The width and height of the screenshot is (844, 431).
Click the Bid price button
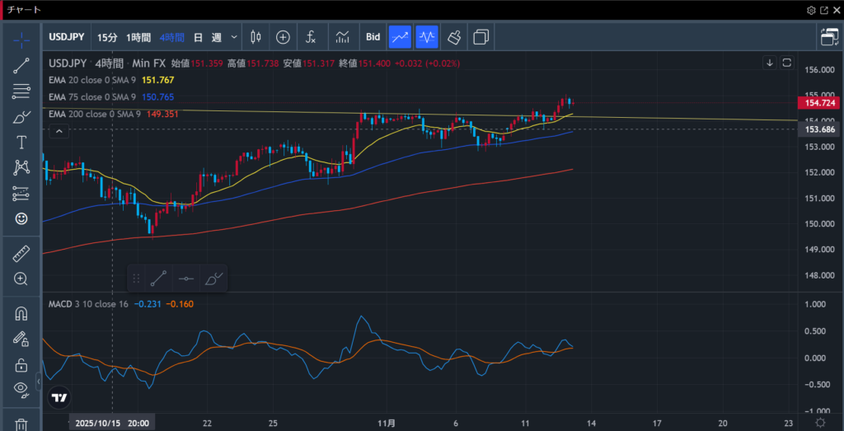[373, 37]
